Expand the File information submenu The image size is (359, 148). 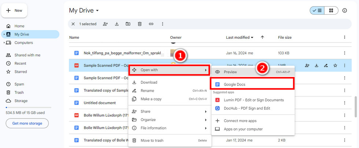(x=170, y=128)
